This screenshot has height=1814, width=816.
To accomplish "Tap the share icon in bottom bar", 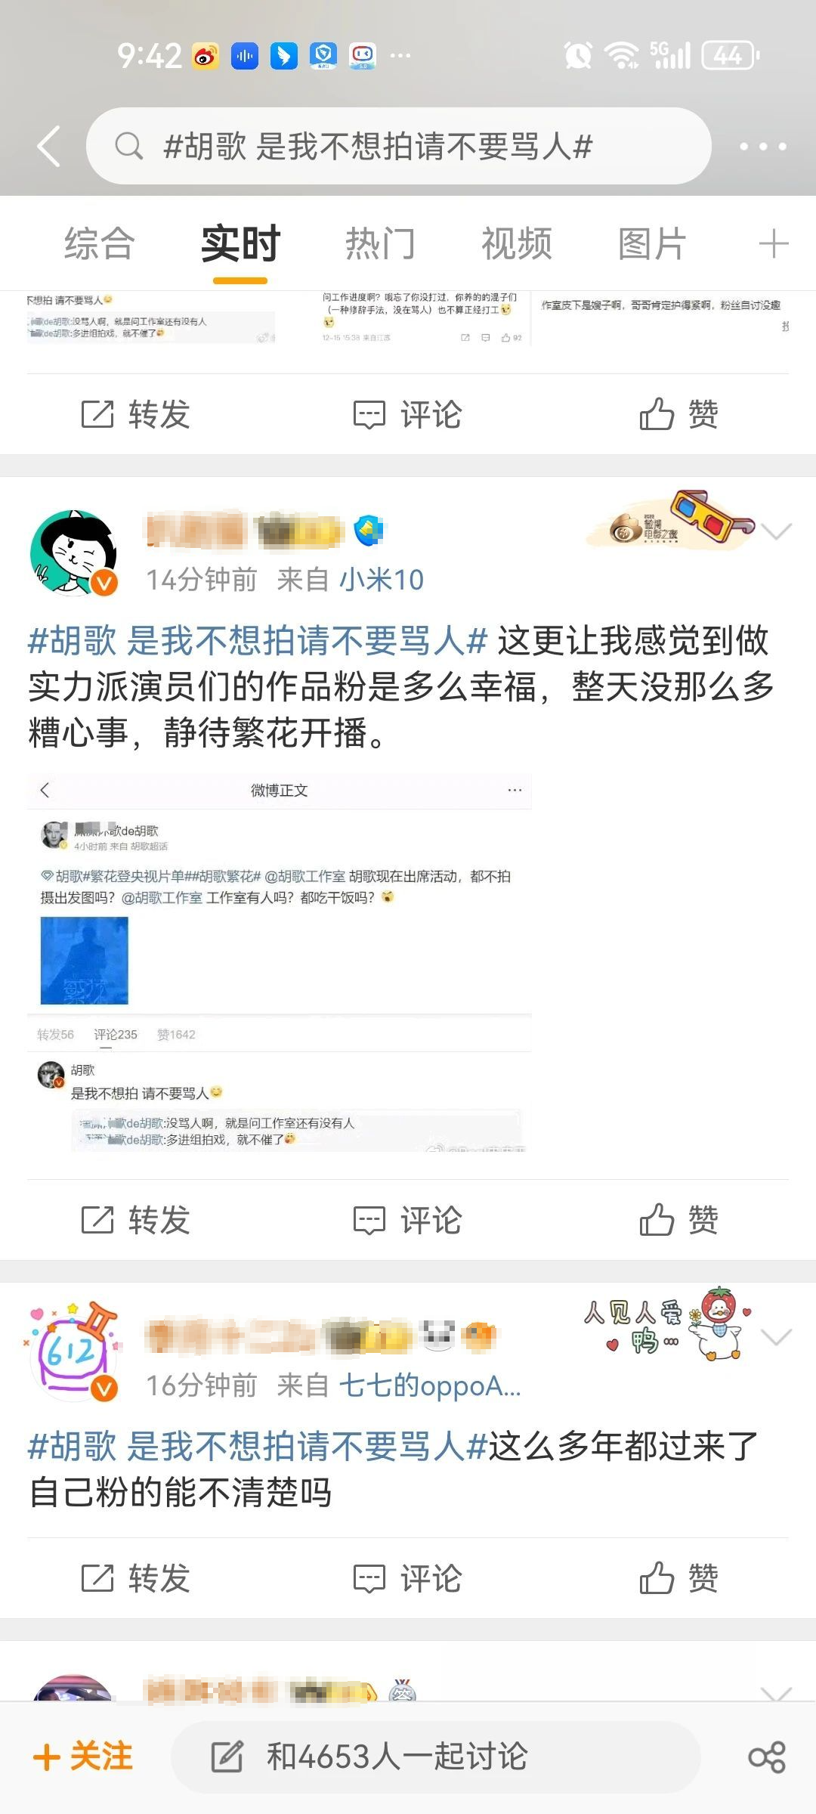I will tap(766, 1757).
